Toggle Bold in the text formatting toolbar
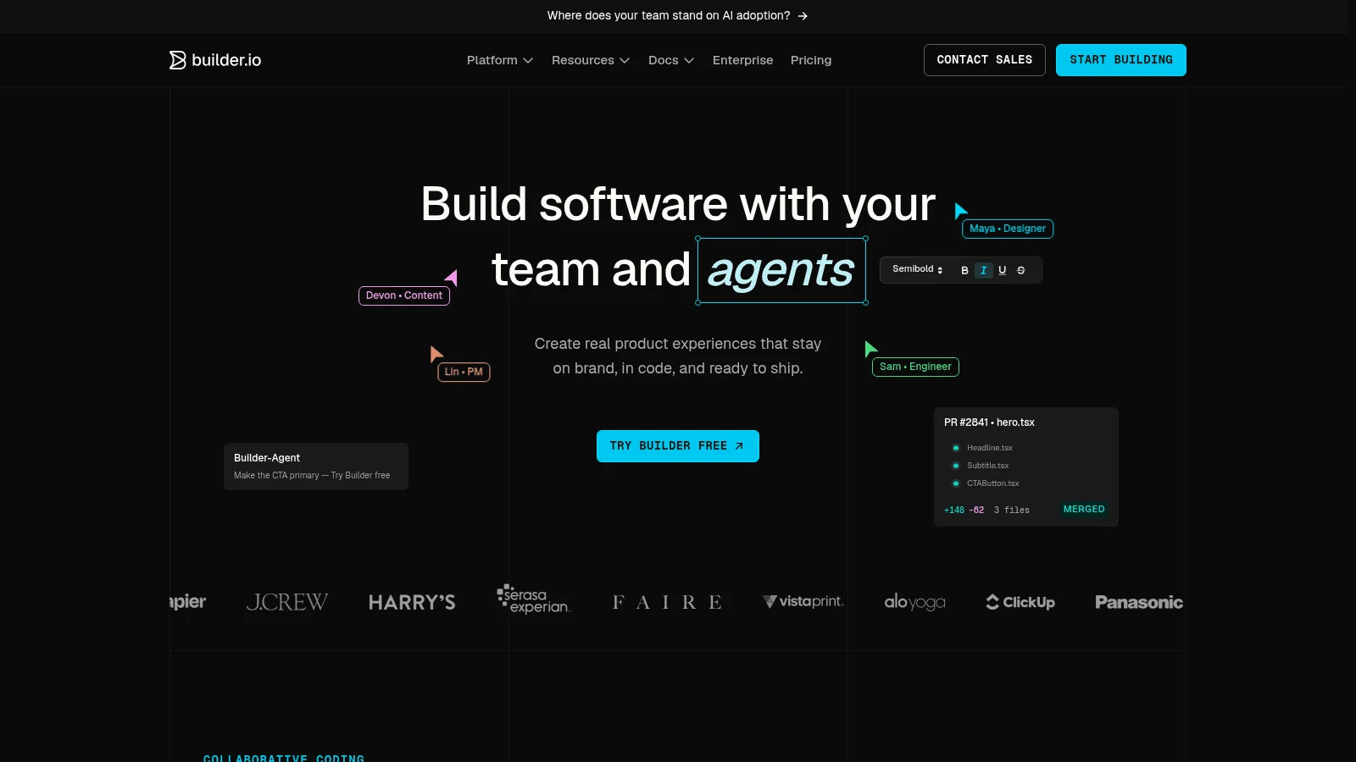 pos(964,270)
